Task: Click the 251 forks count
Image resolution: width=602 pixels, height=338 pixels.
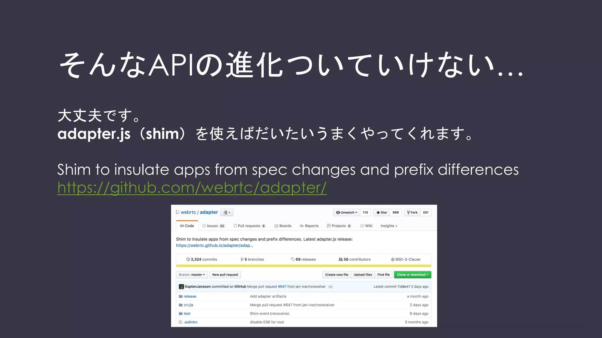Action: 426,212
